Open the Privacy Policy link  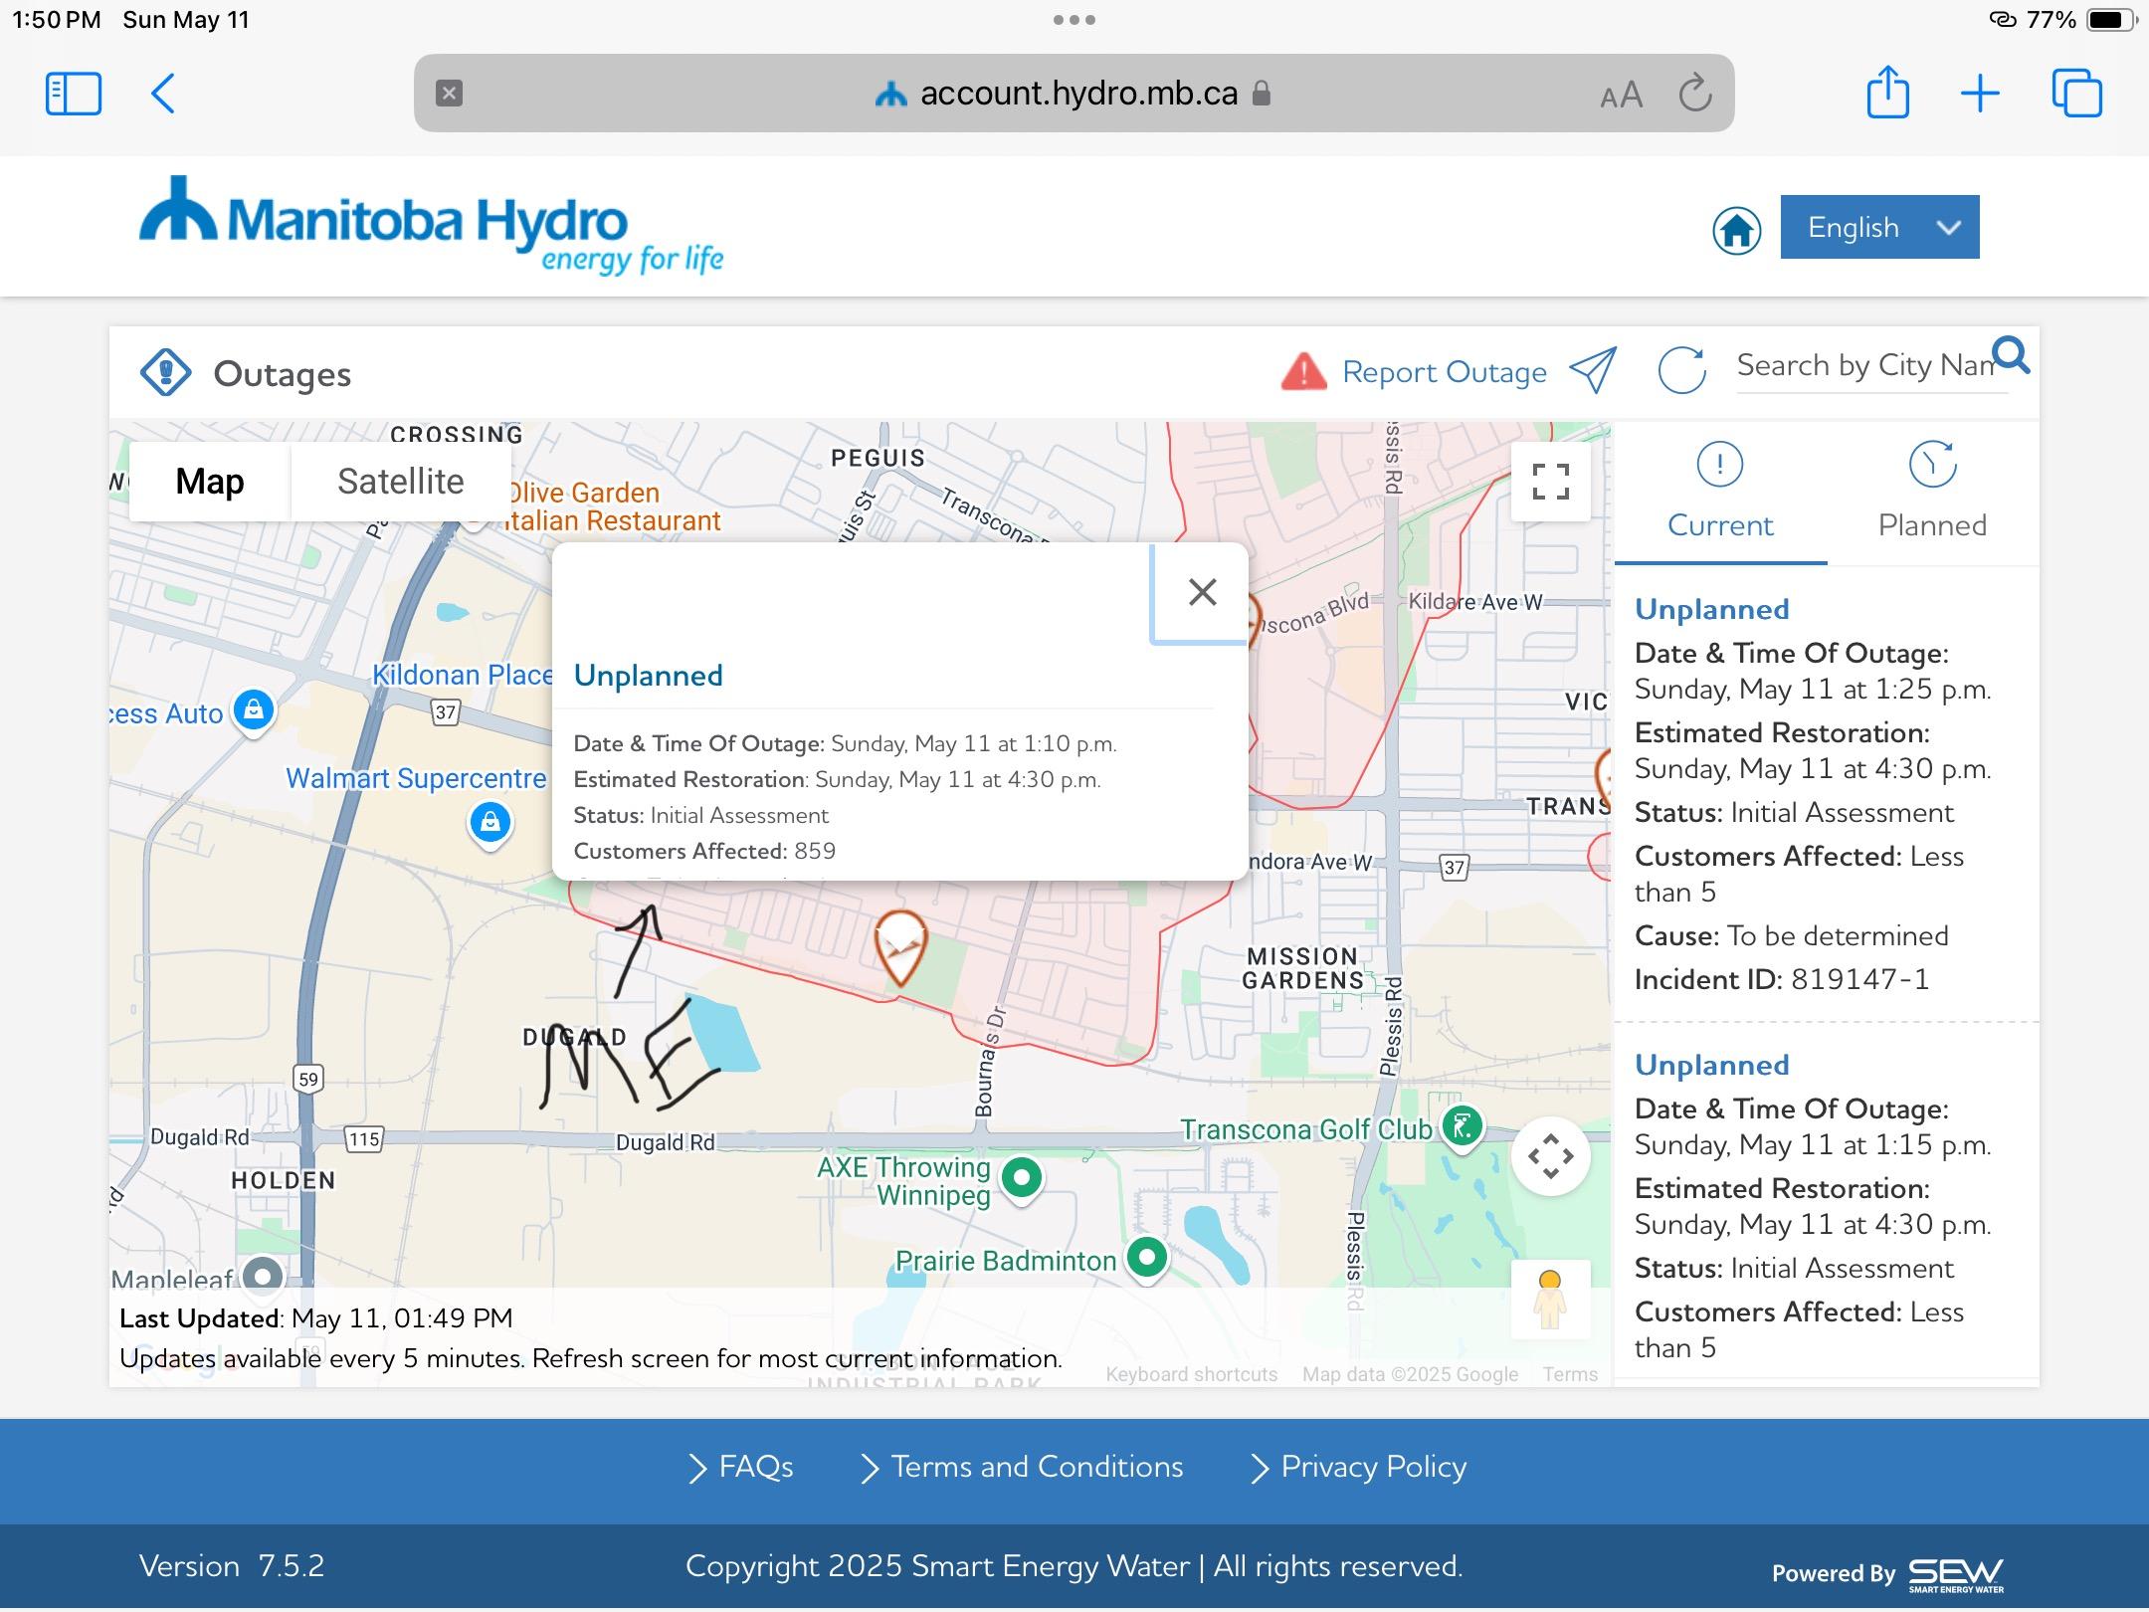tap(1358, 1467)
